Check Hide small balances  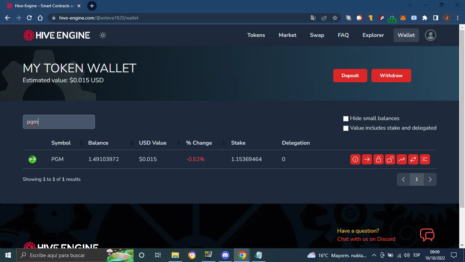pos(346,119)
